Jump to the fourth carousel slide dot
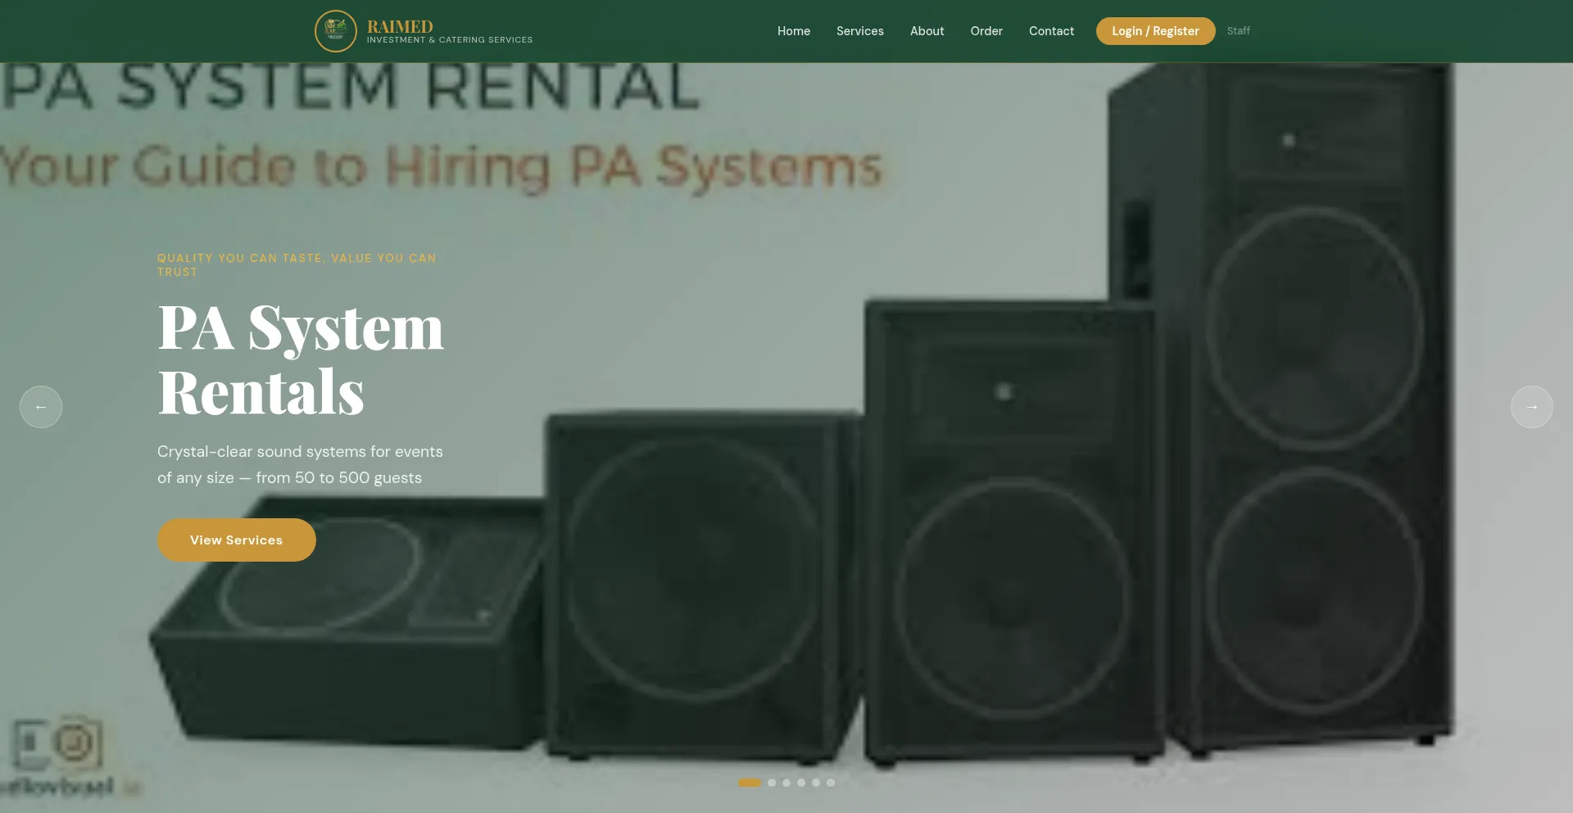 pyautogui.click(x=801, y=783)
